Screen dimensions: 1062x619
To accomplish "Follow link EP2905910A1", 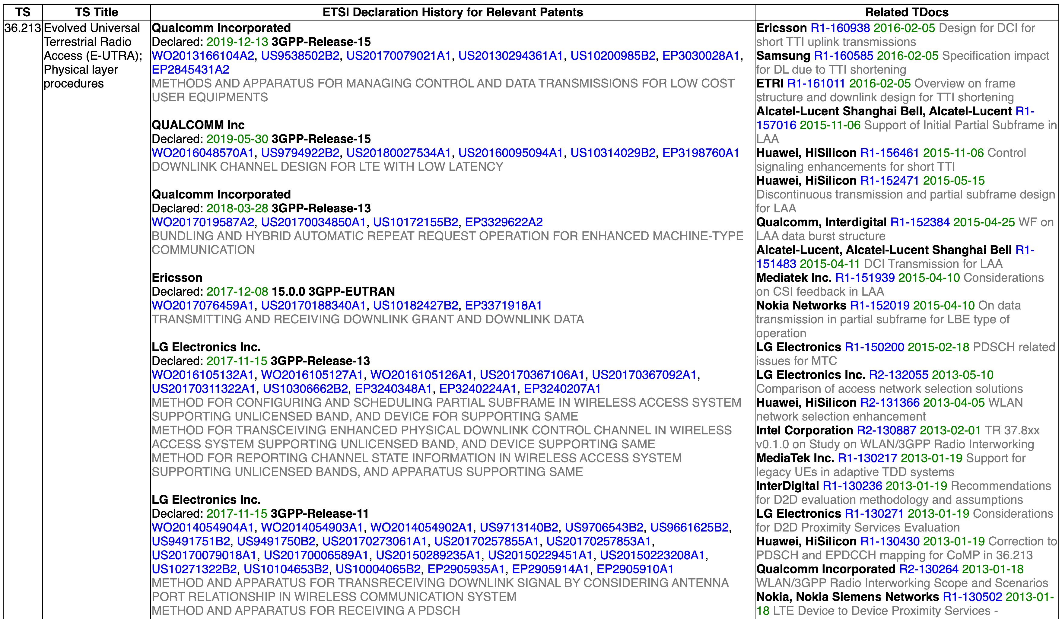I will (x=635, y=569).
